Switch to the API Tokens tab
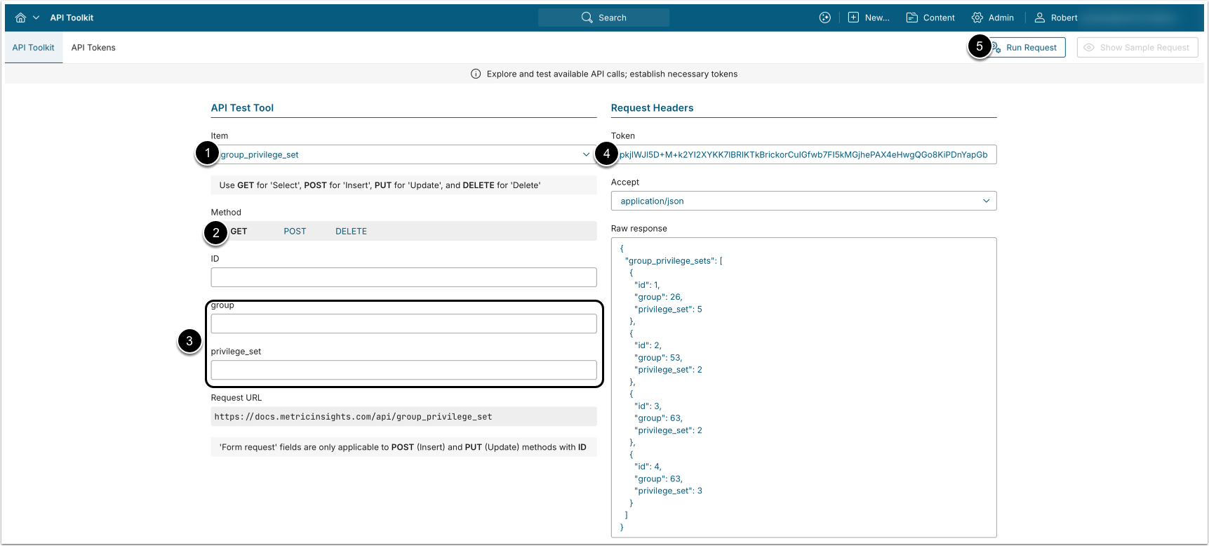Viewport: 1209px width, 546px height. [x=93, y=48]
